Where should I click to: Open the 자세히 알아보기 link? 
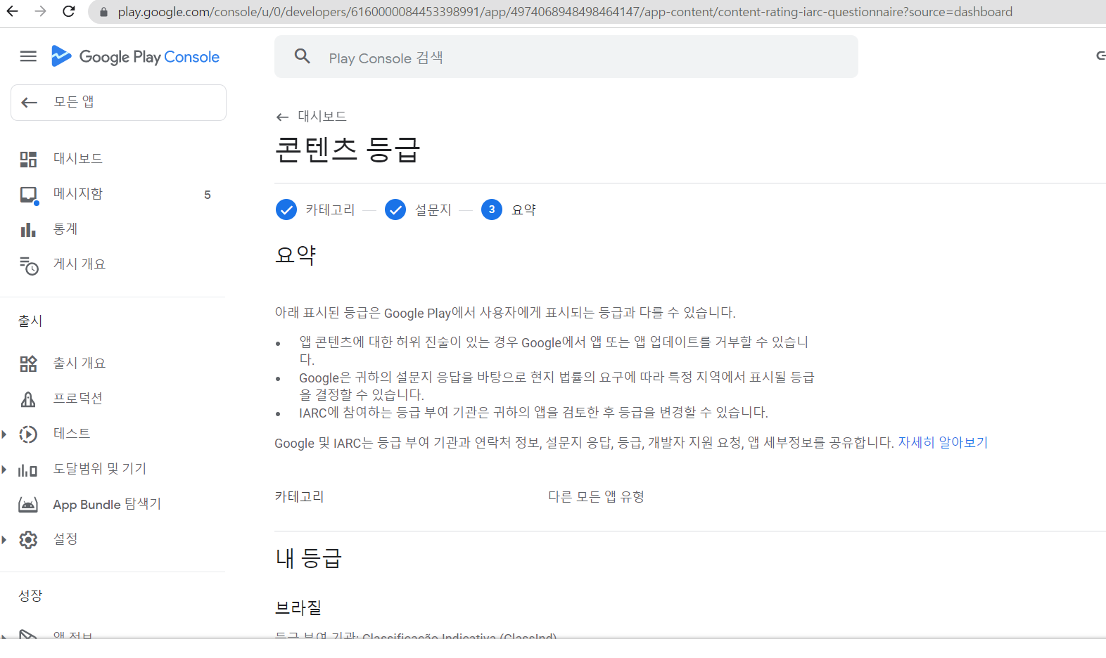(943, 443)
